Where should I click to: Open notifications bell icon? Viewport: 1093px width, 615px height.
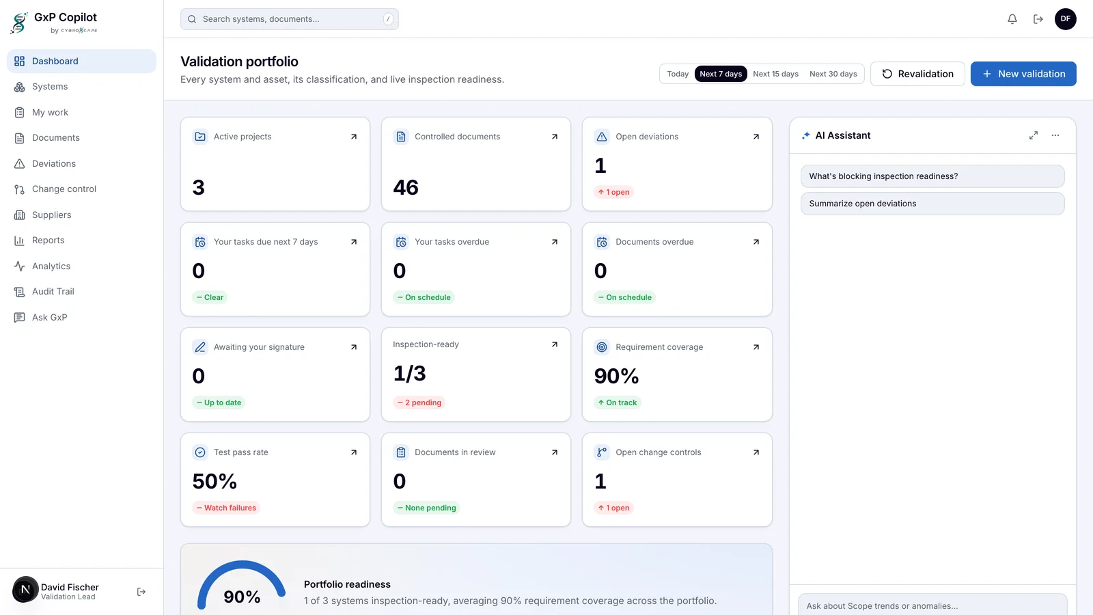coord(1012,19)
